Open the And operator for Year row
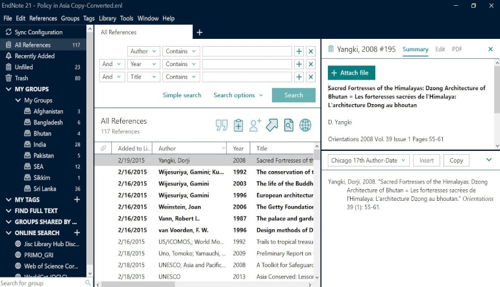This screenshot has height=287, width=500. tap(112, 64)
